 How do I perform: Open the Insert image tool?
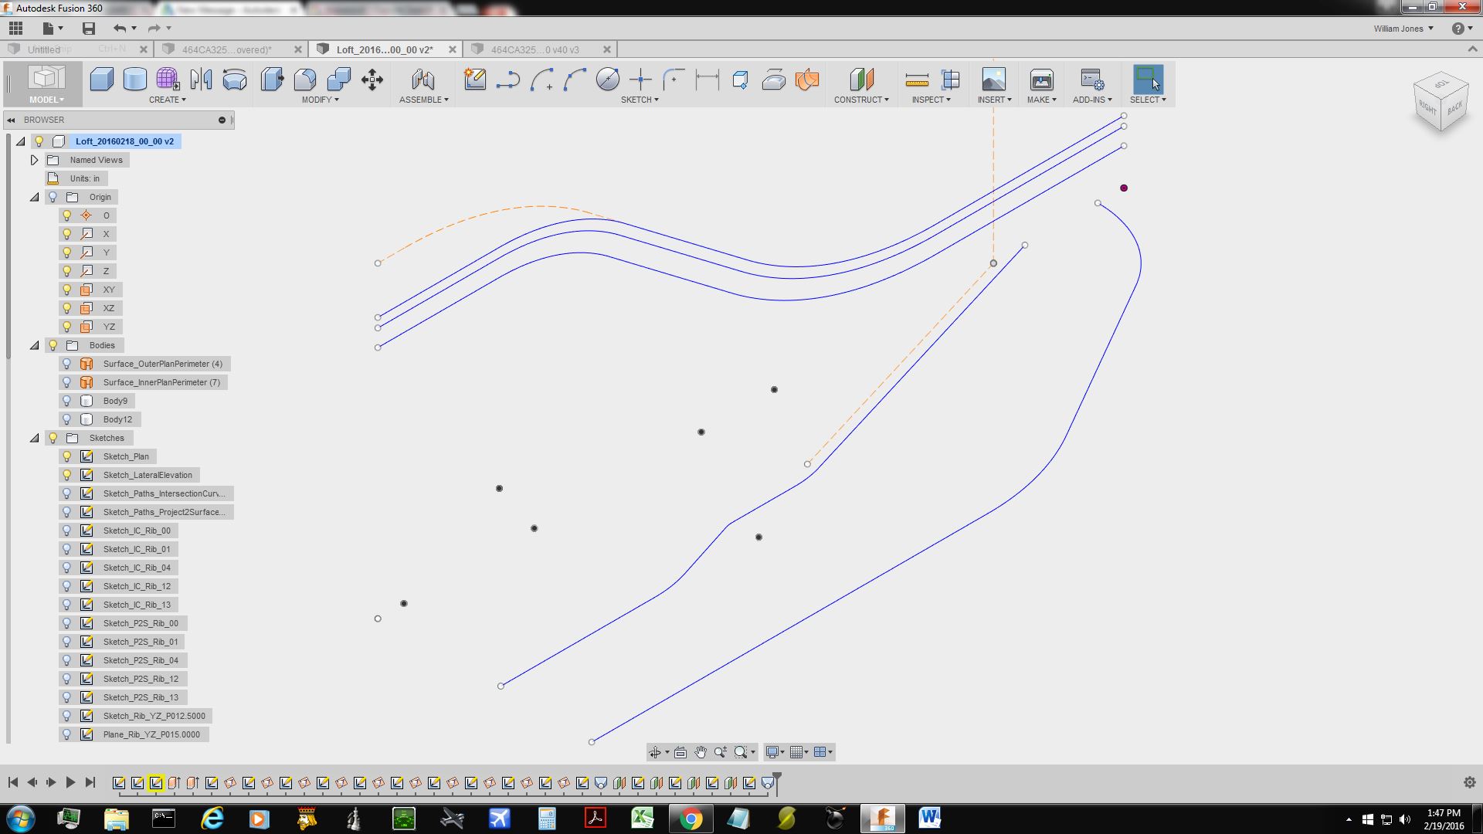point(993,80)
